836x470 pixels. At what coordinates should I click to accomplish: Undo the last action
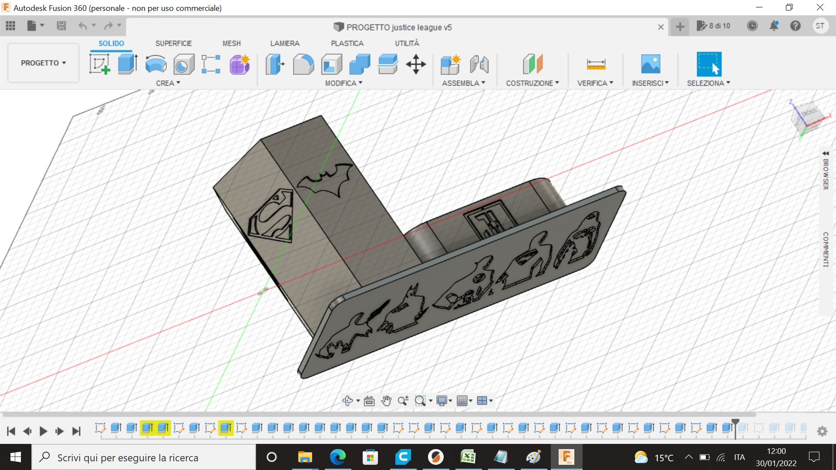(x=83, y=26)
